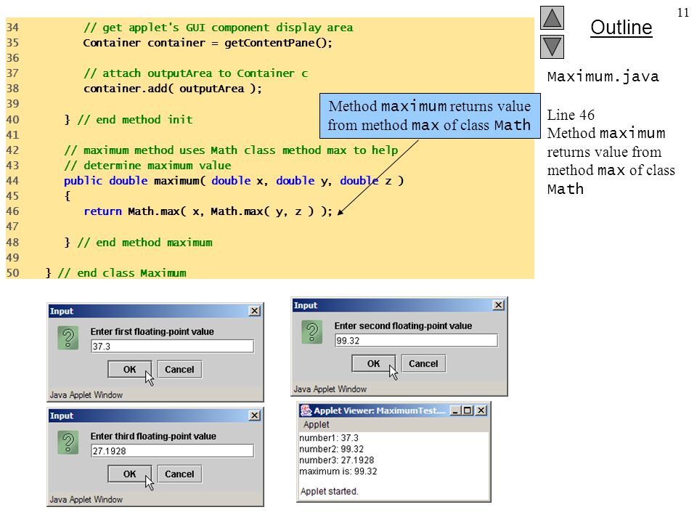Image resolution: width=697 pixels, height=523 pixels.
Task: Cancel the first floating-point value dialog
Action: (x=179, y=369)
